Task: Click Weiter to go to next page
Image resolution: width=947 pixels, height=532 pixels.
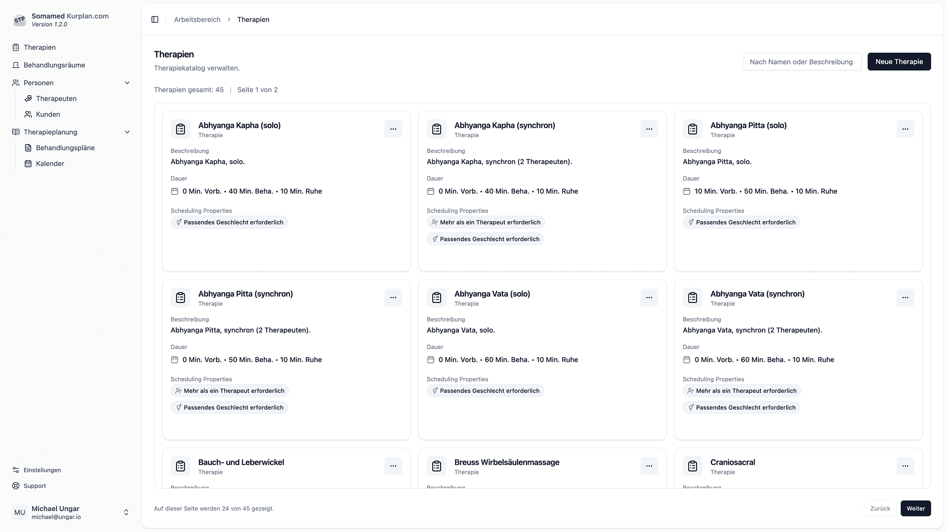Action: click(x=915, y=509)
